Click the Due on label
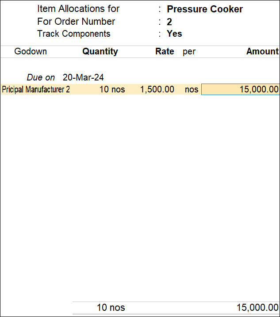The height and width of the screenshot is (317, 280). (x=41, y=77)
